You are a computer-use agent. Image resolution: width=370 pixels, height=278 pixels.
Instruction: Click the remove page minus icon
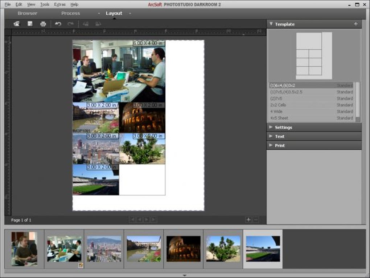pos(256,219)
